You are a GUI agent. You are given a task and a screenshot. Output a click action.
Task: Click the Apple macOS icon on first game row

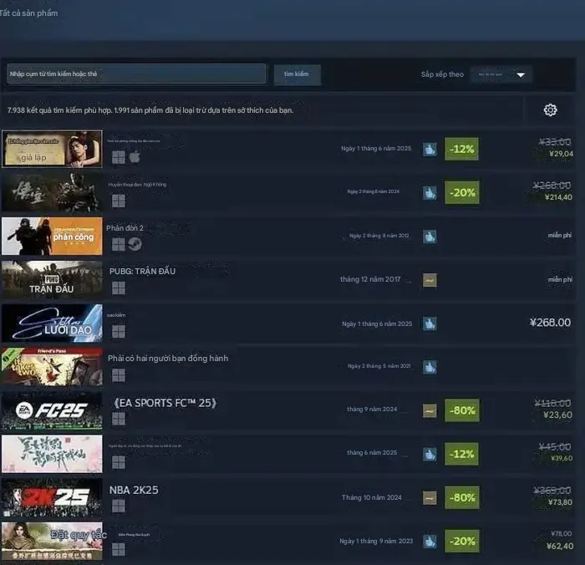click(x=135, y=157)
